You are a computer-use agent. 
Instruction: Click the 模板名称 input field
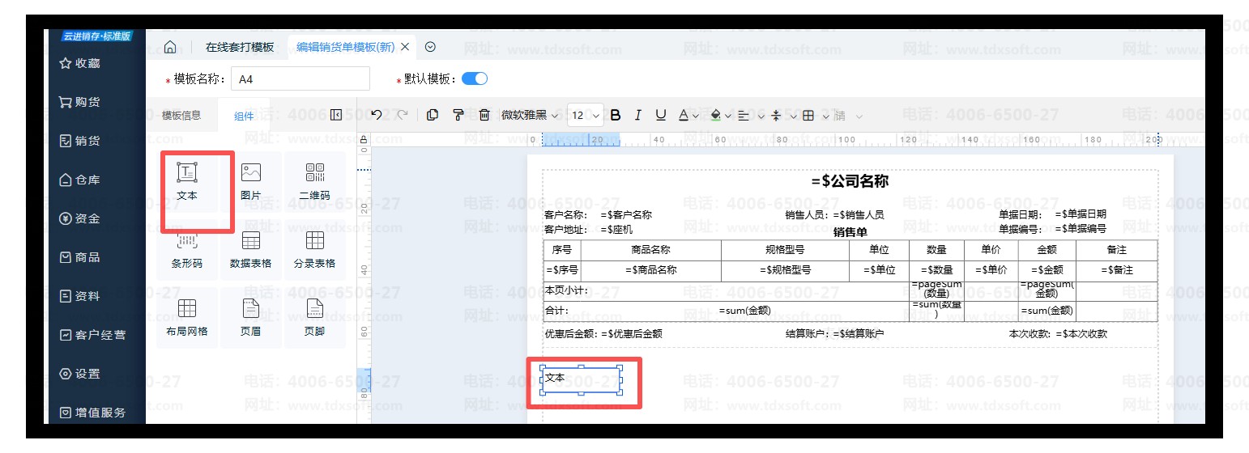point(300,79)
